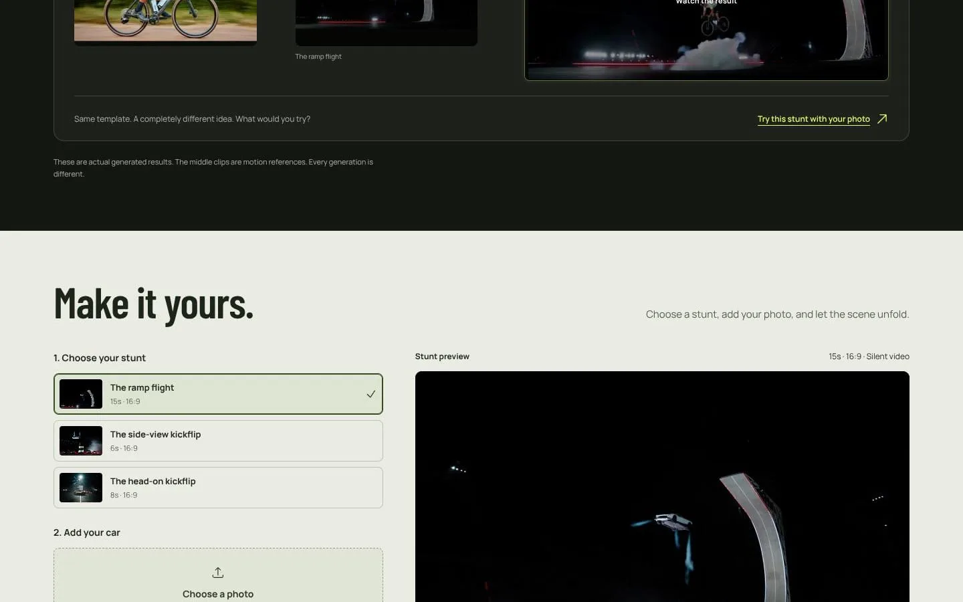Open the Try this stunt with your photo link
Viewport: 963px width, 602px height.
813,119
